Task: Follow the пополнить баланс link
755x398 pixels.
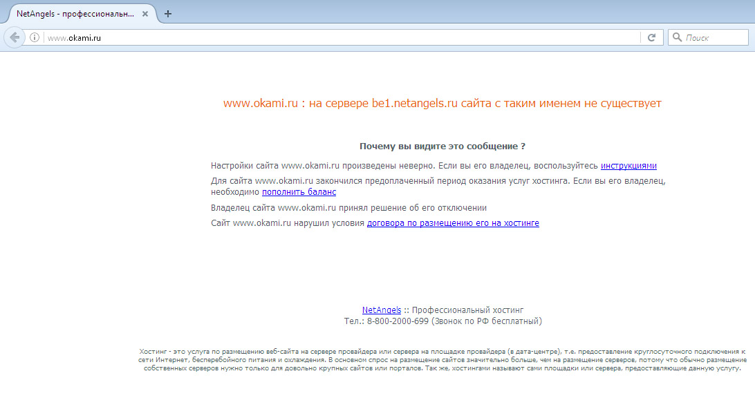Action: (299, 192)
